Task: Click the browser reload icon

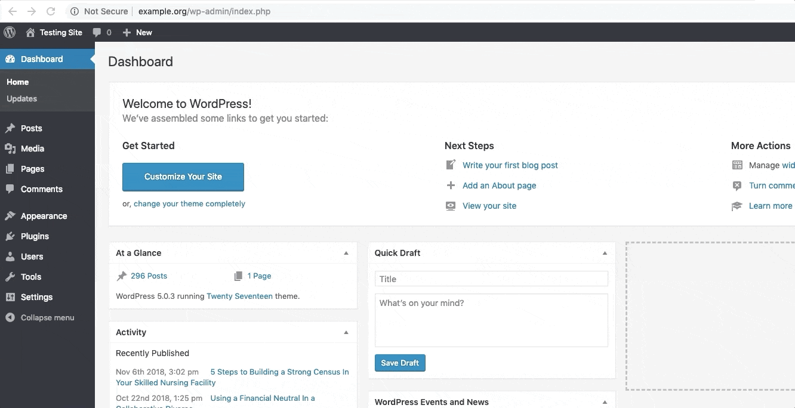Action: click(x=51, y=11)
